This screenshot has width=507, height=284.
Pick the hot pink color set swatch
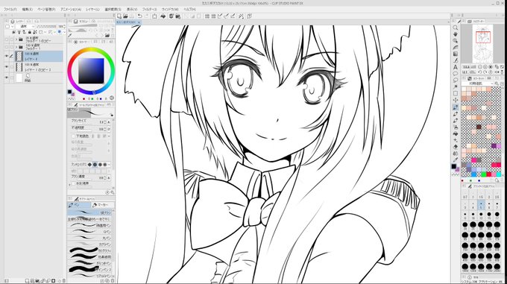point(474,160)
